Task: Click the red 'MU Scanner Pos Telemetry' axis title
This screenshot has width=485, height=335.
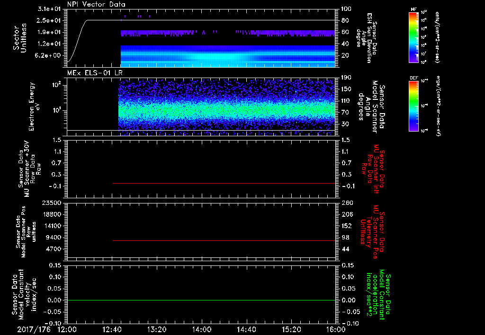Action: [x=373, y=232]
